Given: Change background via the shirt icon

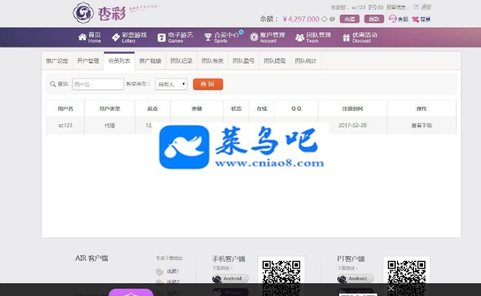Looking at the screenshot, I should 415,19.
